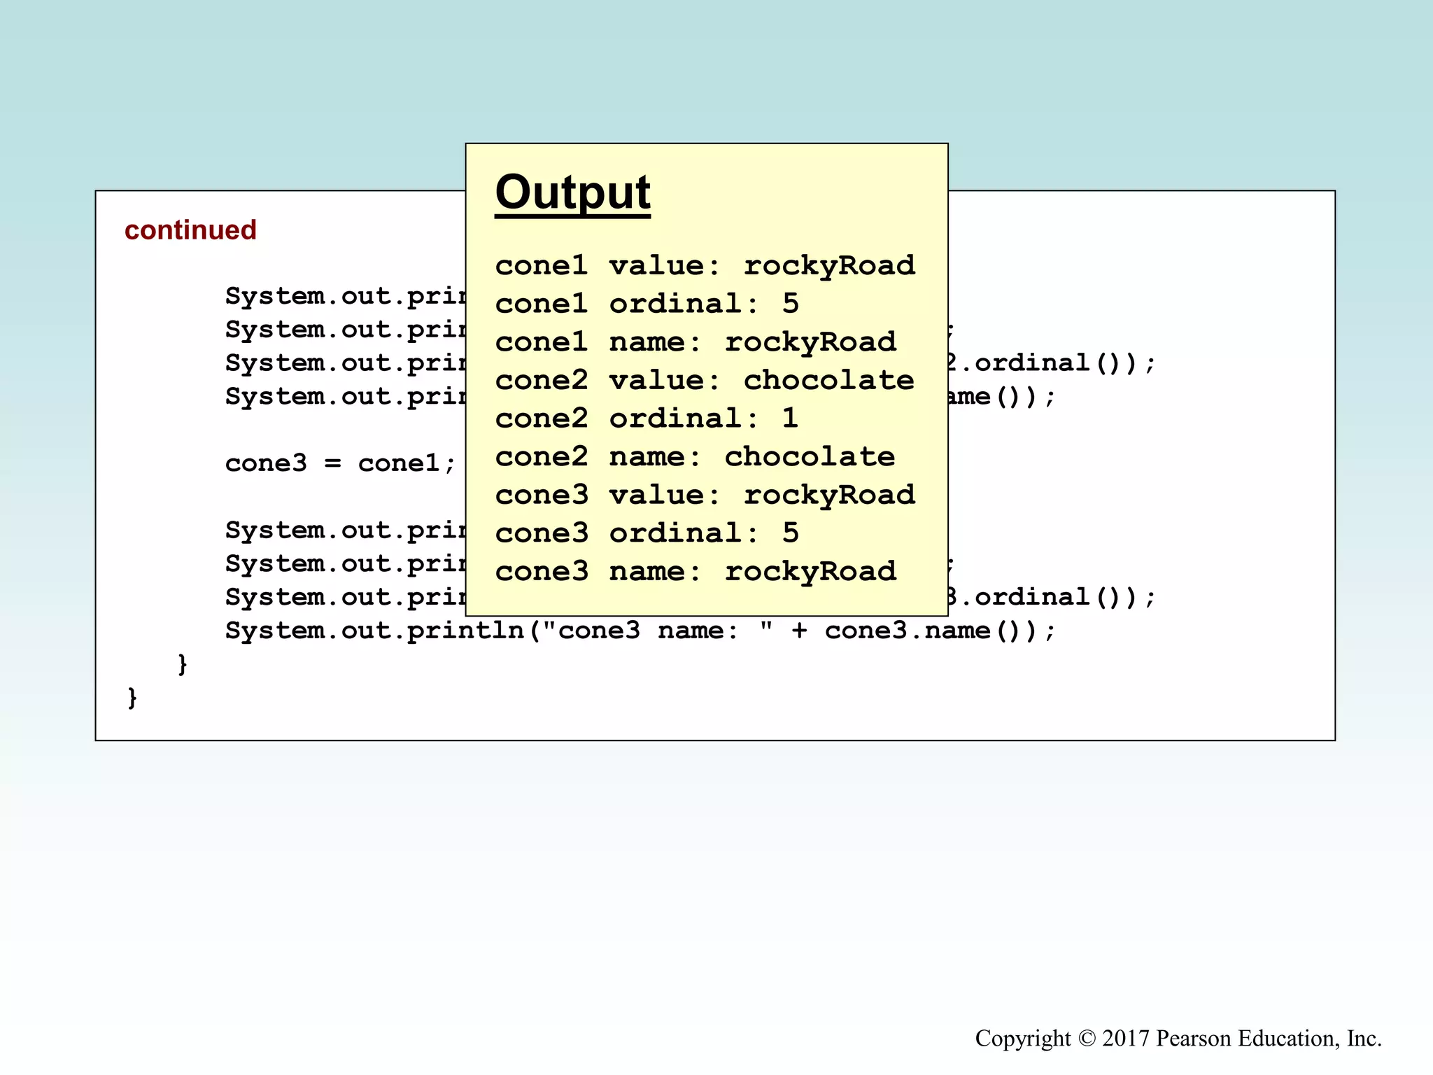Click the 'cone1 value: rockyRoad' output line
Image resolution: width=1433 pixels, height=1075 pixels.
[x=705, y=266]
